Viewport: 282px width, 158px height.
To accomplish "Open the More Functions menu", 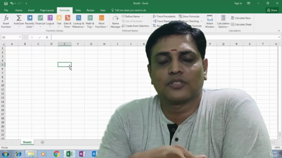I will coord(101,22).
